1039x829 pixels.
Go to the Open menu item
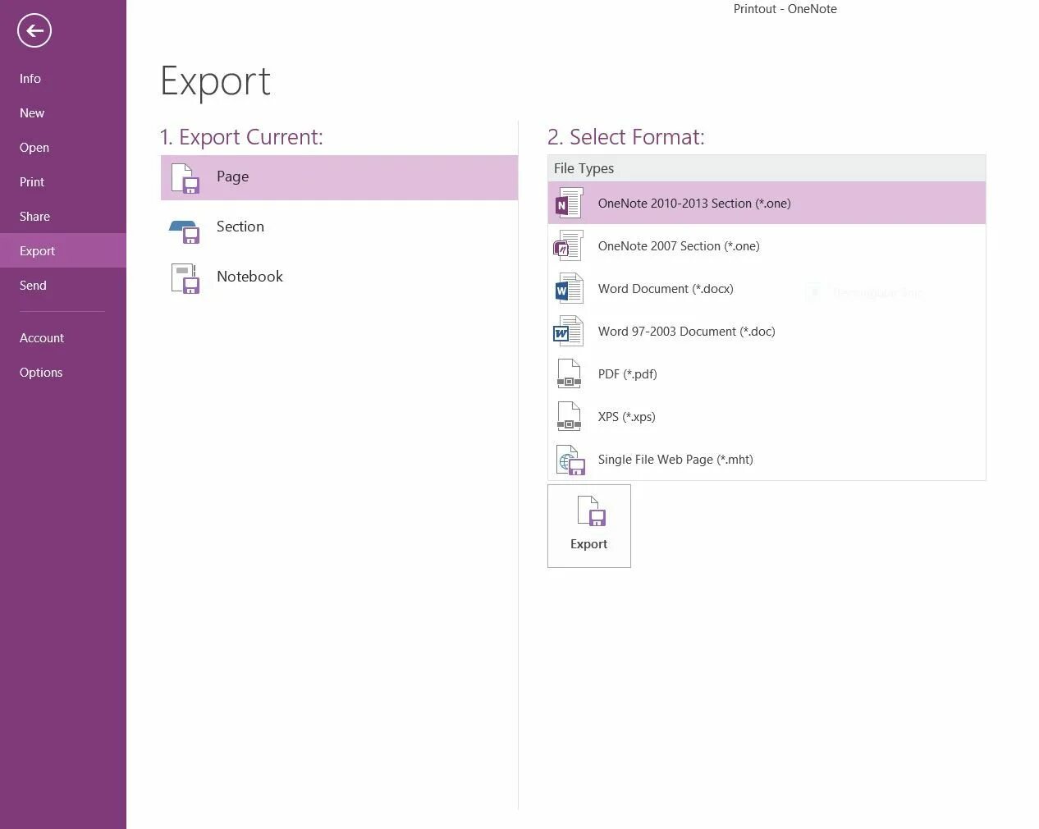[x=63, y=148]
